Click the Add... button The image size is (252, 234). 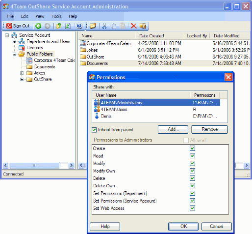[x=173, y=129]
